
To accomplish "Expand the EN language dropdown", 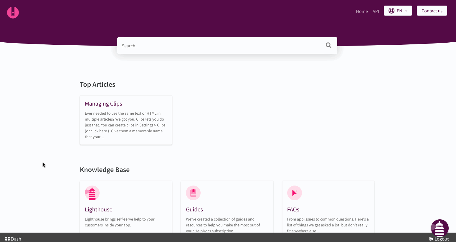I will 398,11.
